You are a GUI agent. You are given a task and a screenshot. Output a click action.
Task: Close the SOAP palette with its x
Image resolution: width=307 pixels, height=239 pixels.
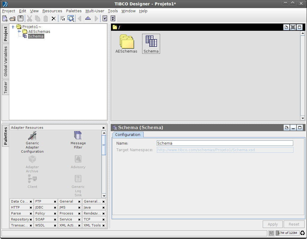tap(55, 220)
